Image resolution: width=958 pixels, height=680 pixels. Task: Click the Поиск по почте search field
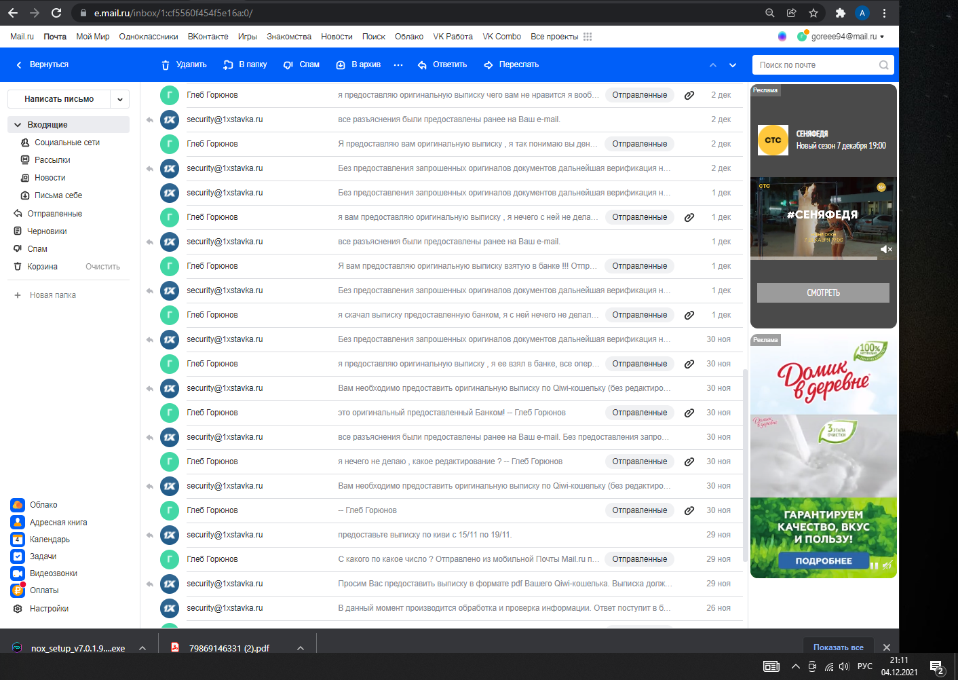click(816, 65)
